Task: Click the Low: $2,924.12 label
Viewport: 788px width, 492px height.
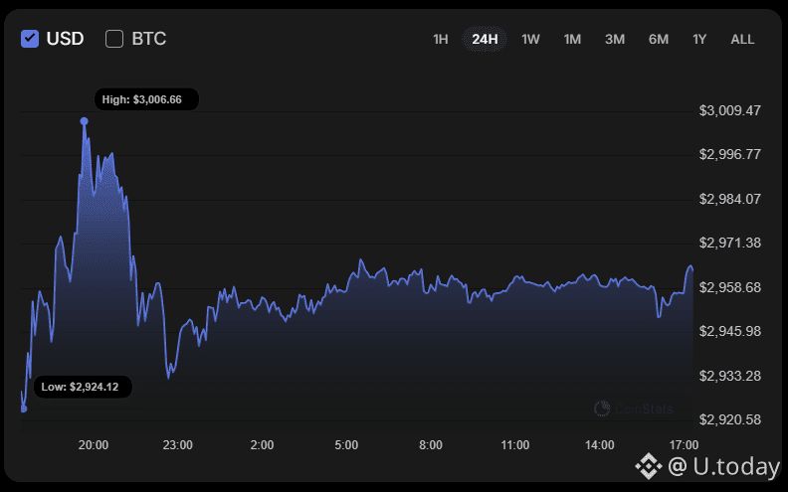Action: tap(83, 387)
